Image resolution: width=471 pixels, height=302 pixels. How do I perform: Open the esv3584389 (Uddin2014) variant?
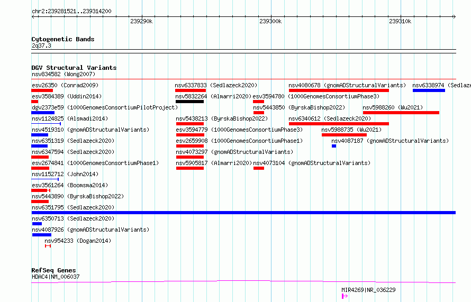pyautogui.click(x=67, y=96)
